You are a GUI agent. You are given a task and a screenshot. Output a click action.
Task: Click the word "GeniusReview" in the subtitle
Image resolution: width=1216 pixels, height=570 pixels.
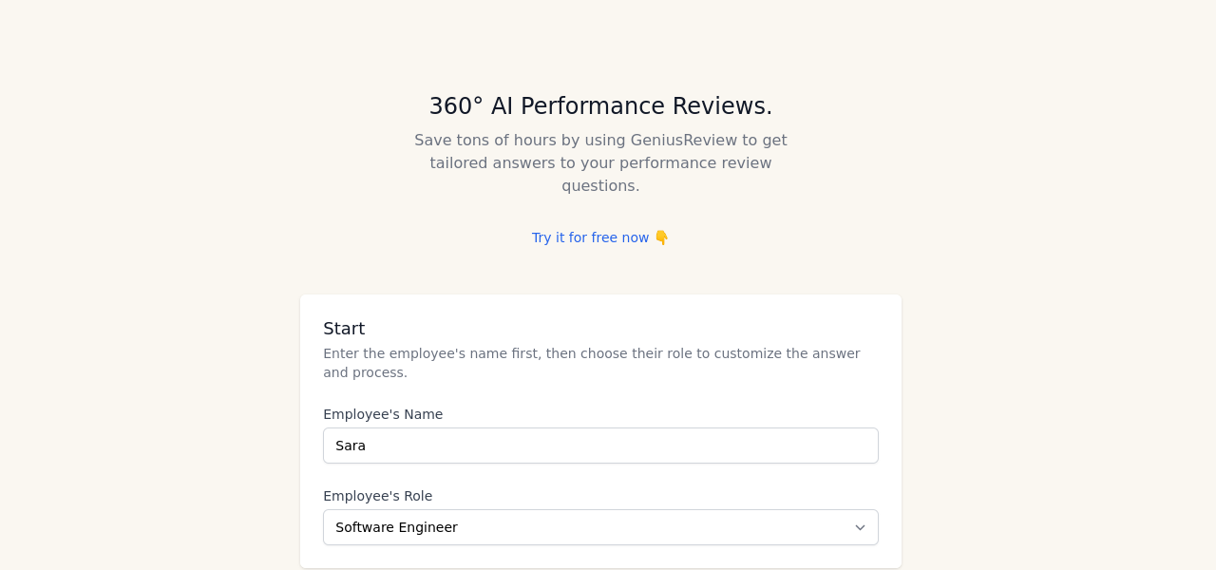click(684, 141)
